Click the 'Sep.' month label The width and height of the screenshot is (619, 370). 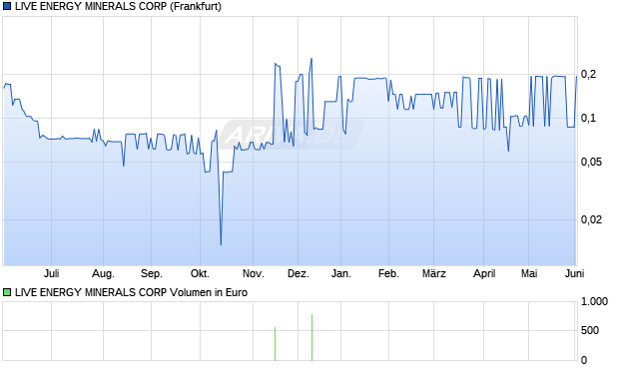pos(151,273)
